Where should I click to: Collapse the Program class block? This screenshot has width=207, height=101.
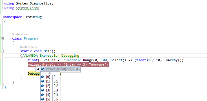[2, 38]
